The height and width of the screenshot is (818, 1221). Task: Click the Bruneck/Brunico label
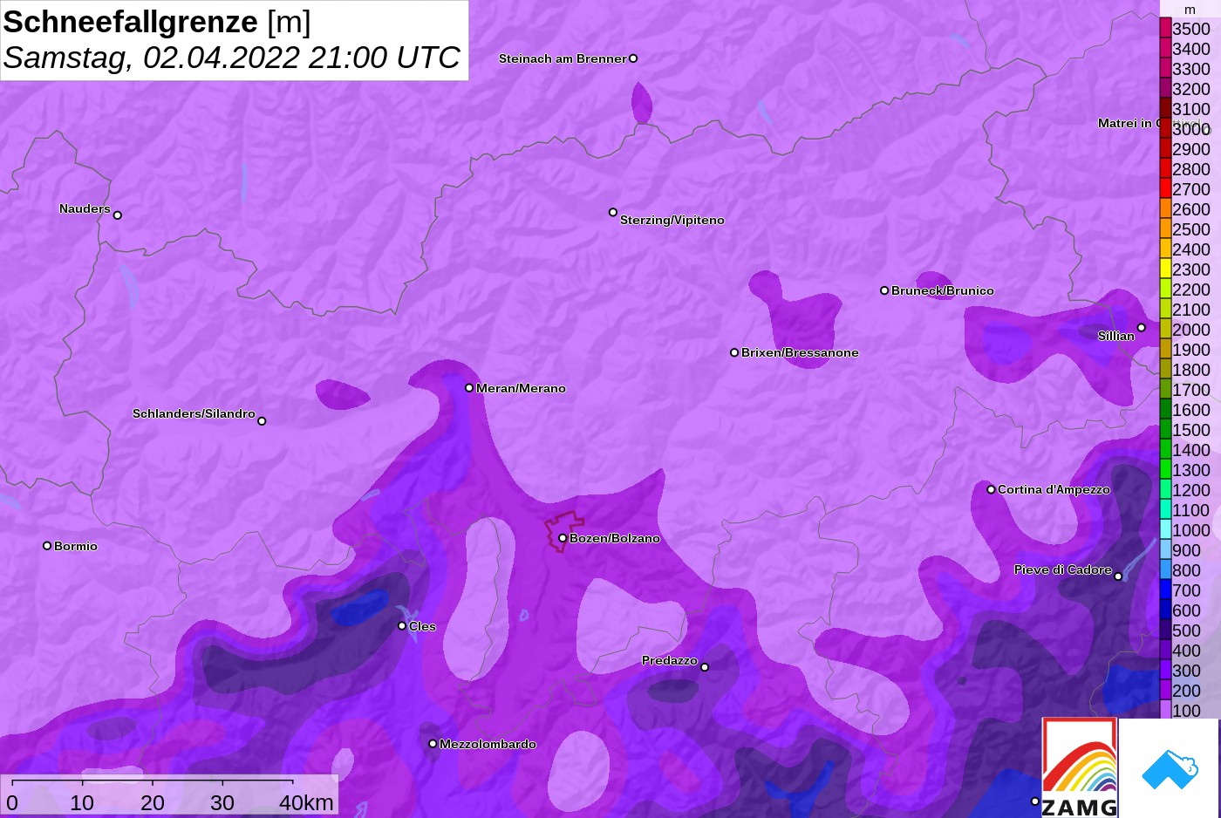pos(943,290)
